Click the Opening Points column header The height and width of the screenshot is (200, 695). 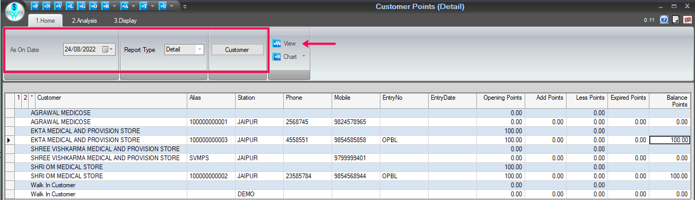(x=501, y=101)
